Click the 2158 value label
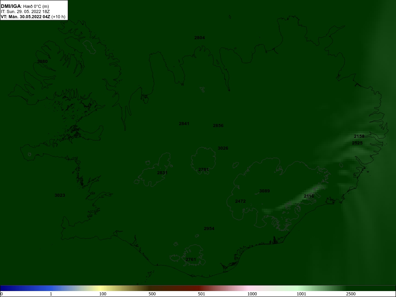This screenshot has width=396, height=297. click(359, 136)
